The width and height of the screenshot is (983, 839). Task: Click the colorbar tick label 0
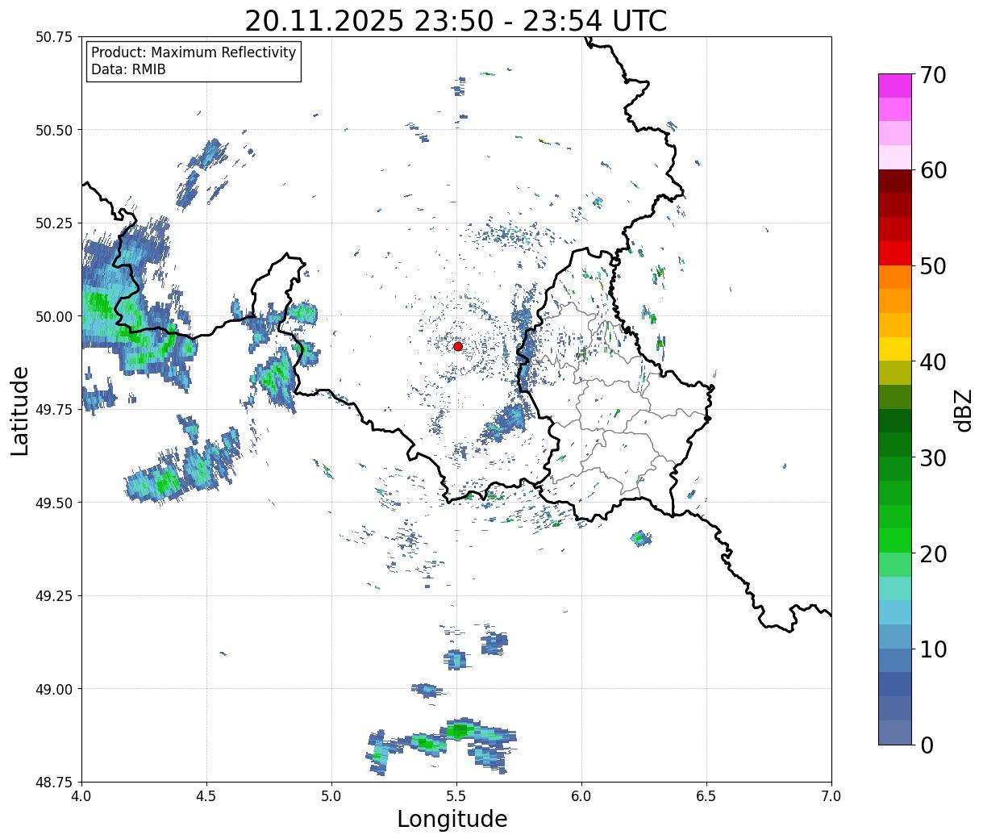point(927,745)
